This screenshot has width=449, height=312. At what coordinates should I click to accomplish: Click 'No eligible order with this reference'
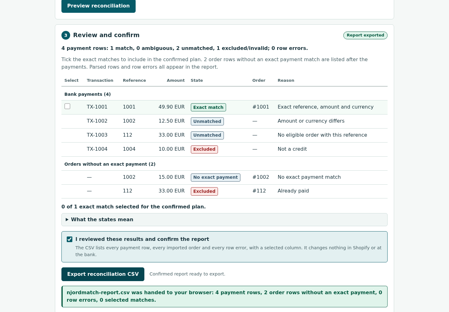tap(322, 135)
